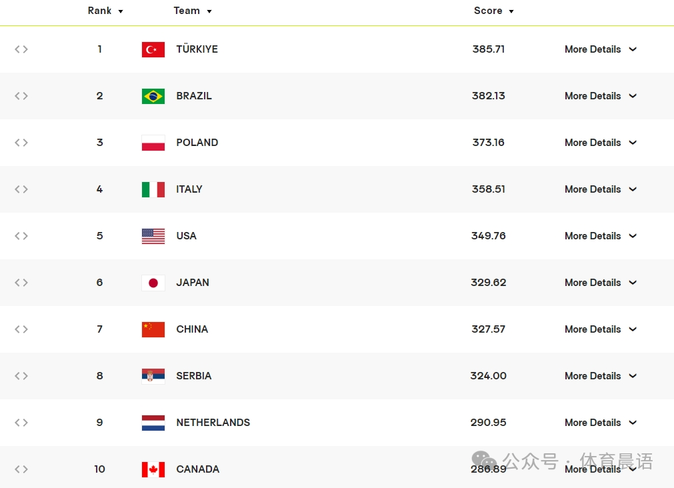Click the Netherlands flag icon
The height and width of the screenshot is (488, 674).
click(x=153, y=423)
